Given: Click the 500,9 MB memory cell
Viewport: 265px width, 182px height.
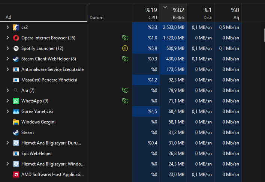Looking at the screenshot, I should pos(173,48).
